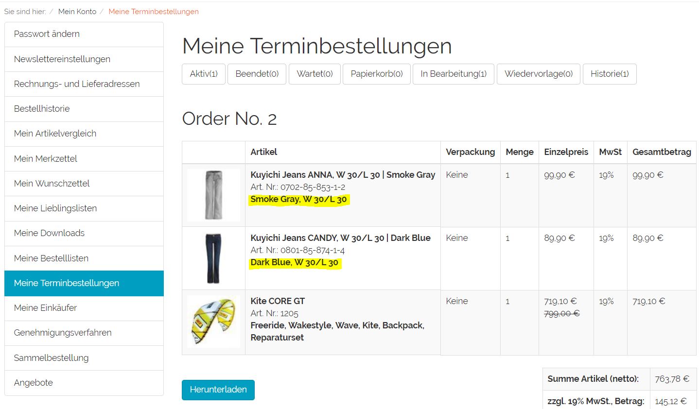Go to Mein Konto breadcrumb link
The image size is (699, 409).
[77, 12]
